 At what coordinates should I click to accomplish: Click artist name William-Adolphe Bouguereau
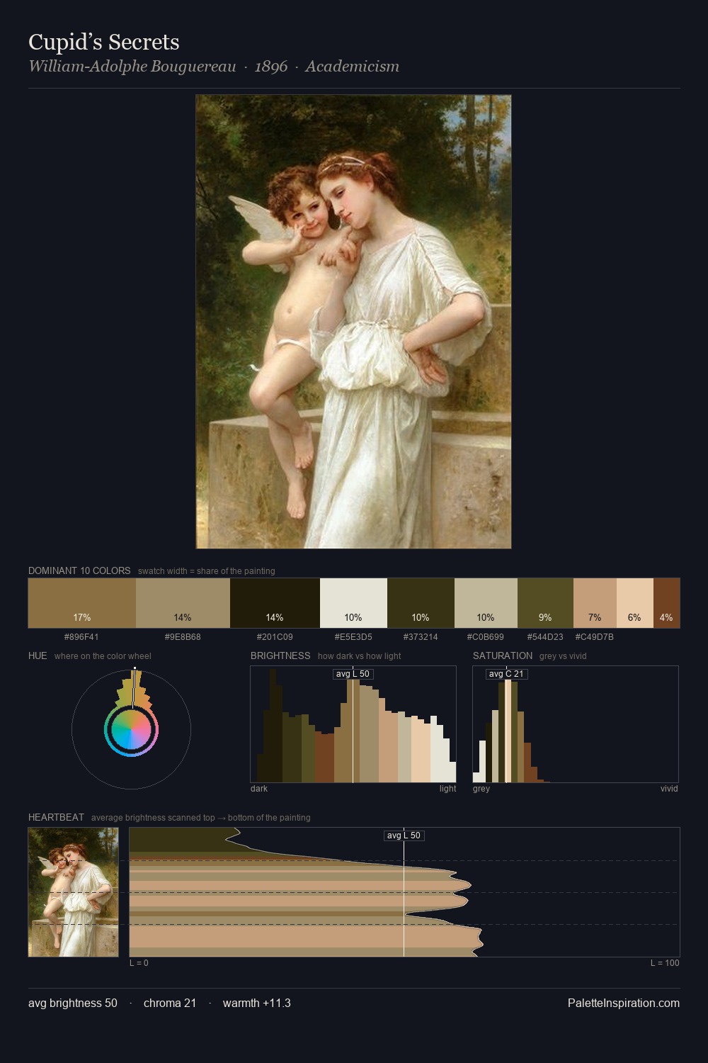(x=132, y=67)
